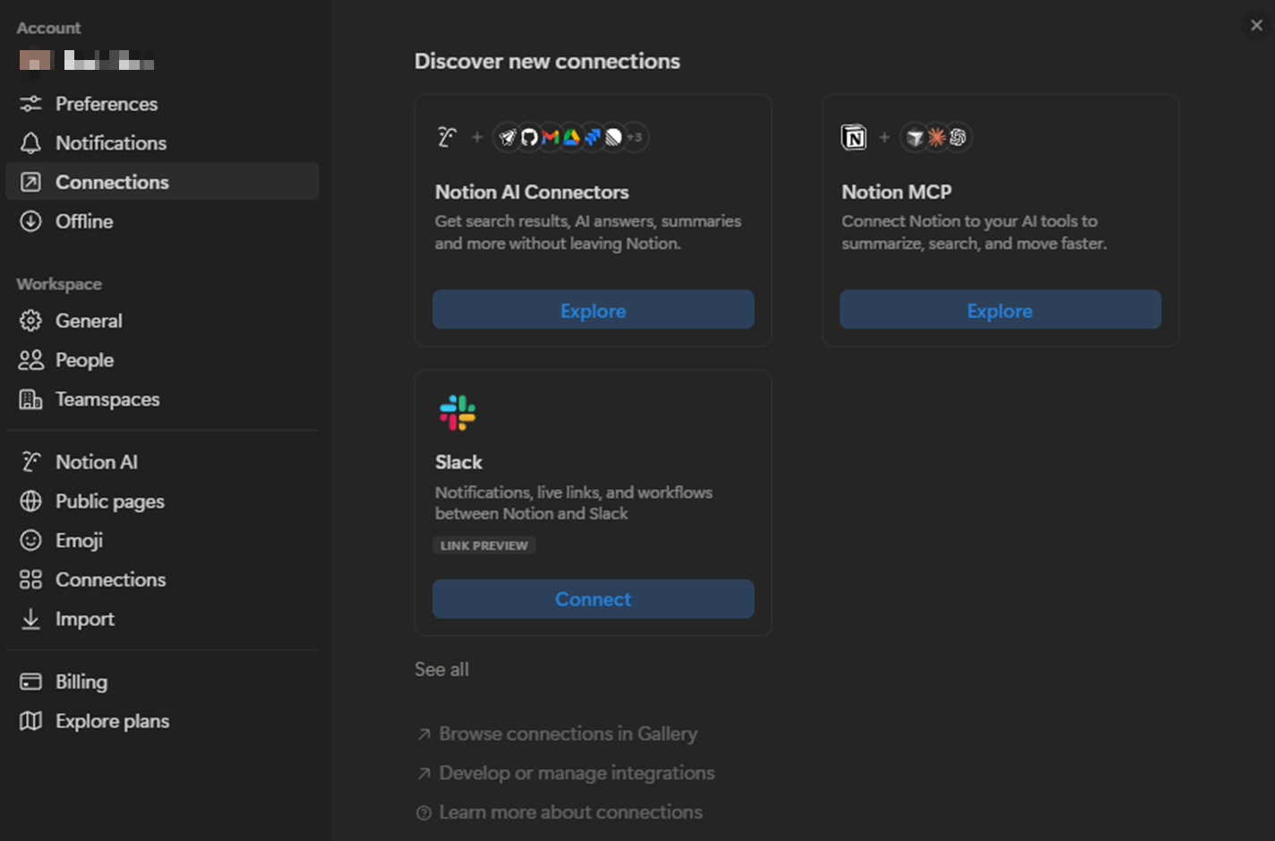This screenshot has height=841, width=1275.
Task: Click the GitHub connector icon
Action: pos(529,137)
